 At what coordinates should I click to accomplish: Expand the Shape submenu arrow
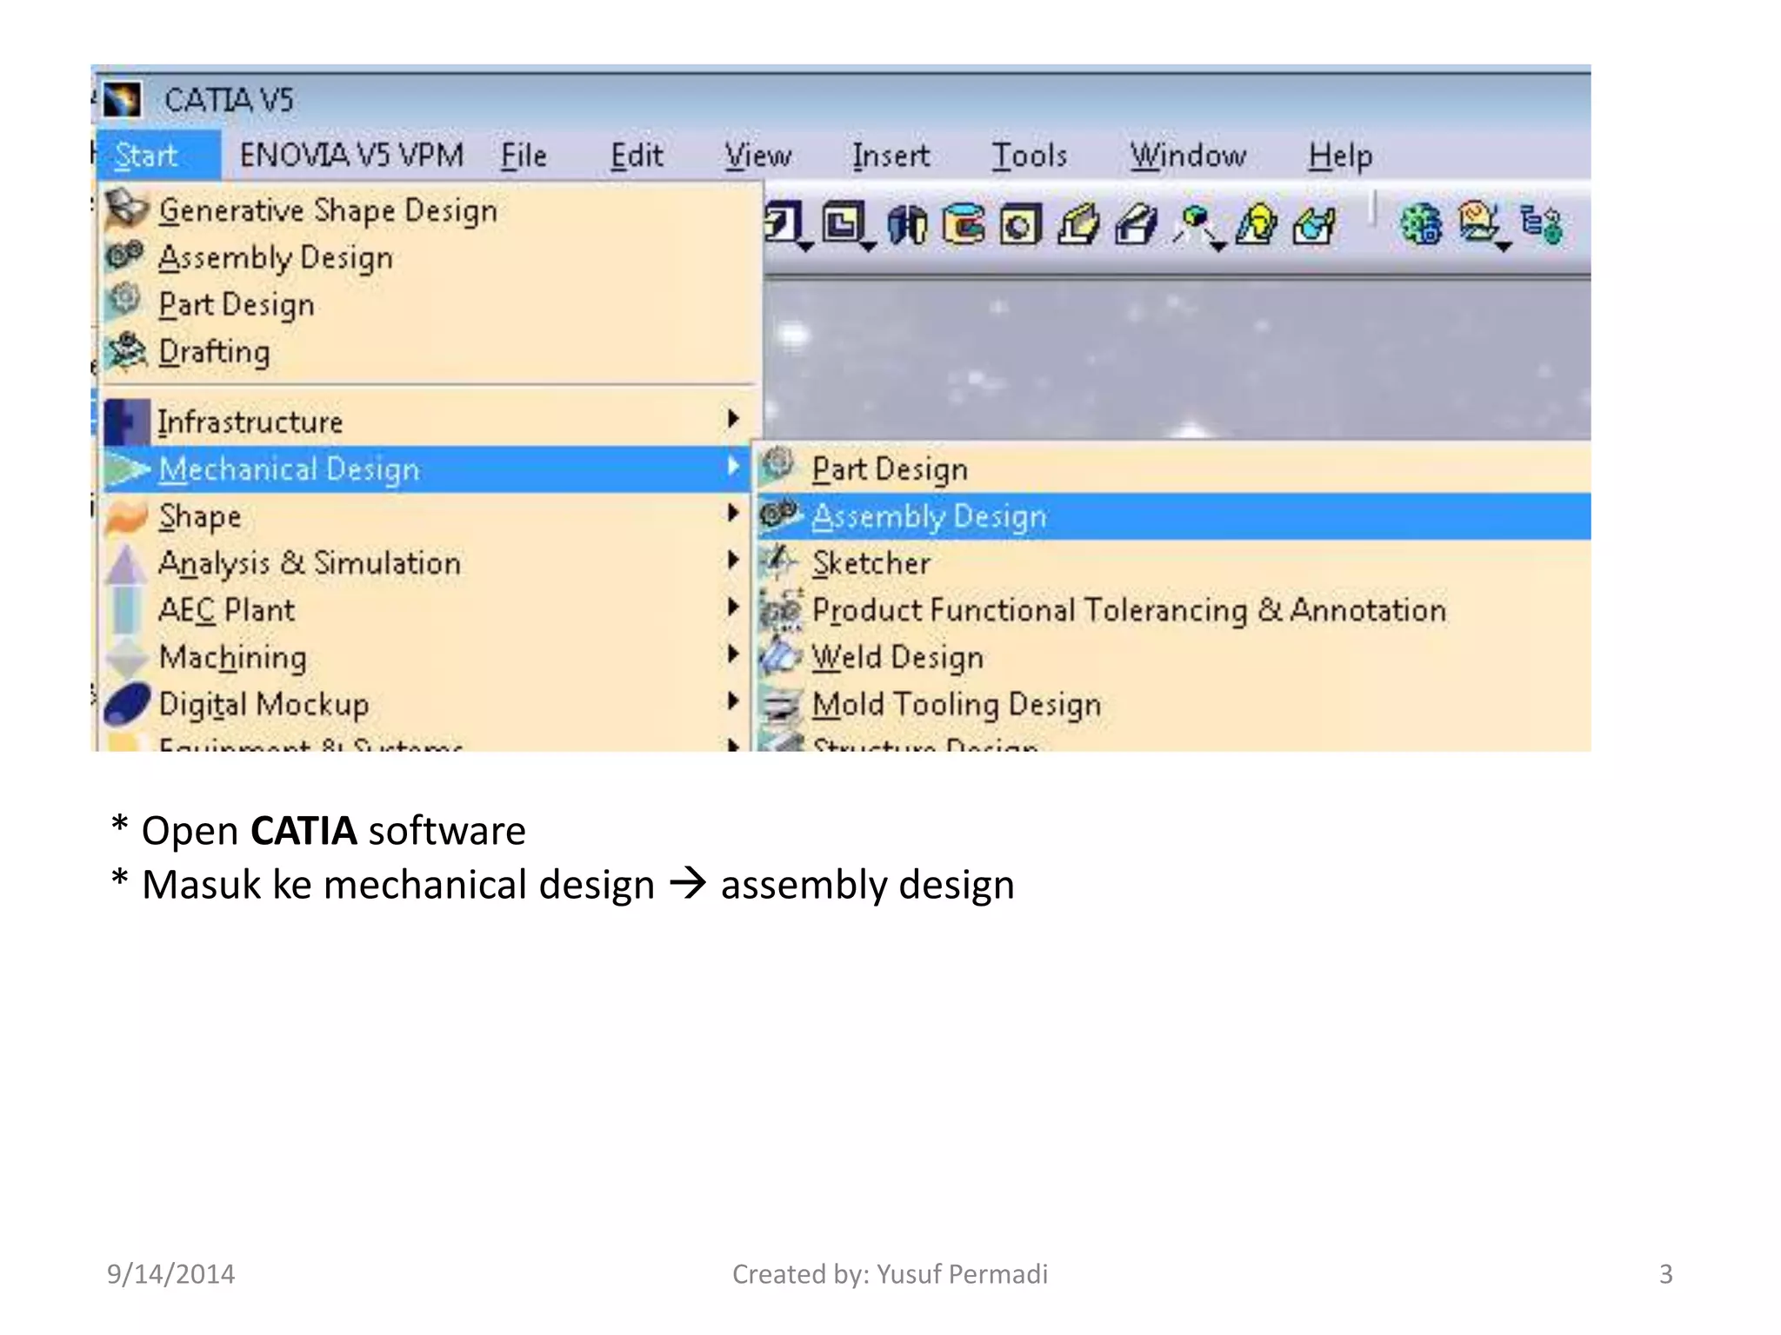[x=733, y=514]
